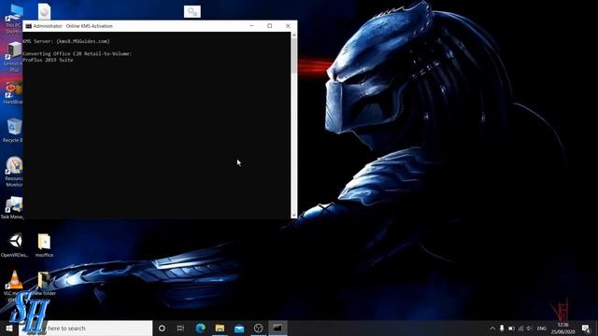Viewport: 598px width, 336px height.
Task: Close the Online KMS Activation window
Action: [x=288, y=26]
